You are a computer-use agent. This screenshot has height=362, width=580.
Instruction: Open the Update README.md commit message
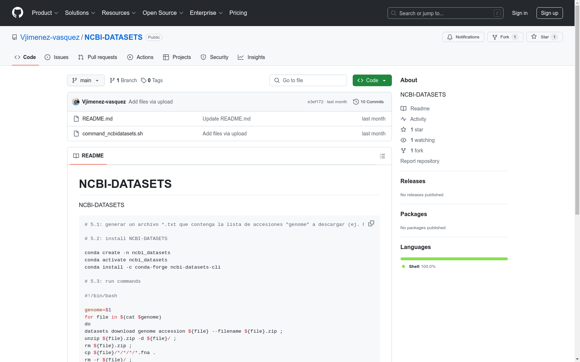click(227, 119)
